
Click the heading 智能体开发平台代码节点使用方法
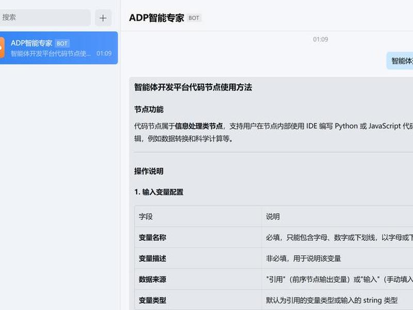(193, 87)
